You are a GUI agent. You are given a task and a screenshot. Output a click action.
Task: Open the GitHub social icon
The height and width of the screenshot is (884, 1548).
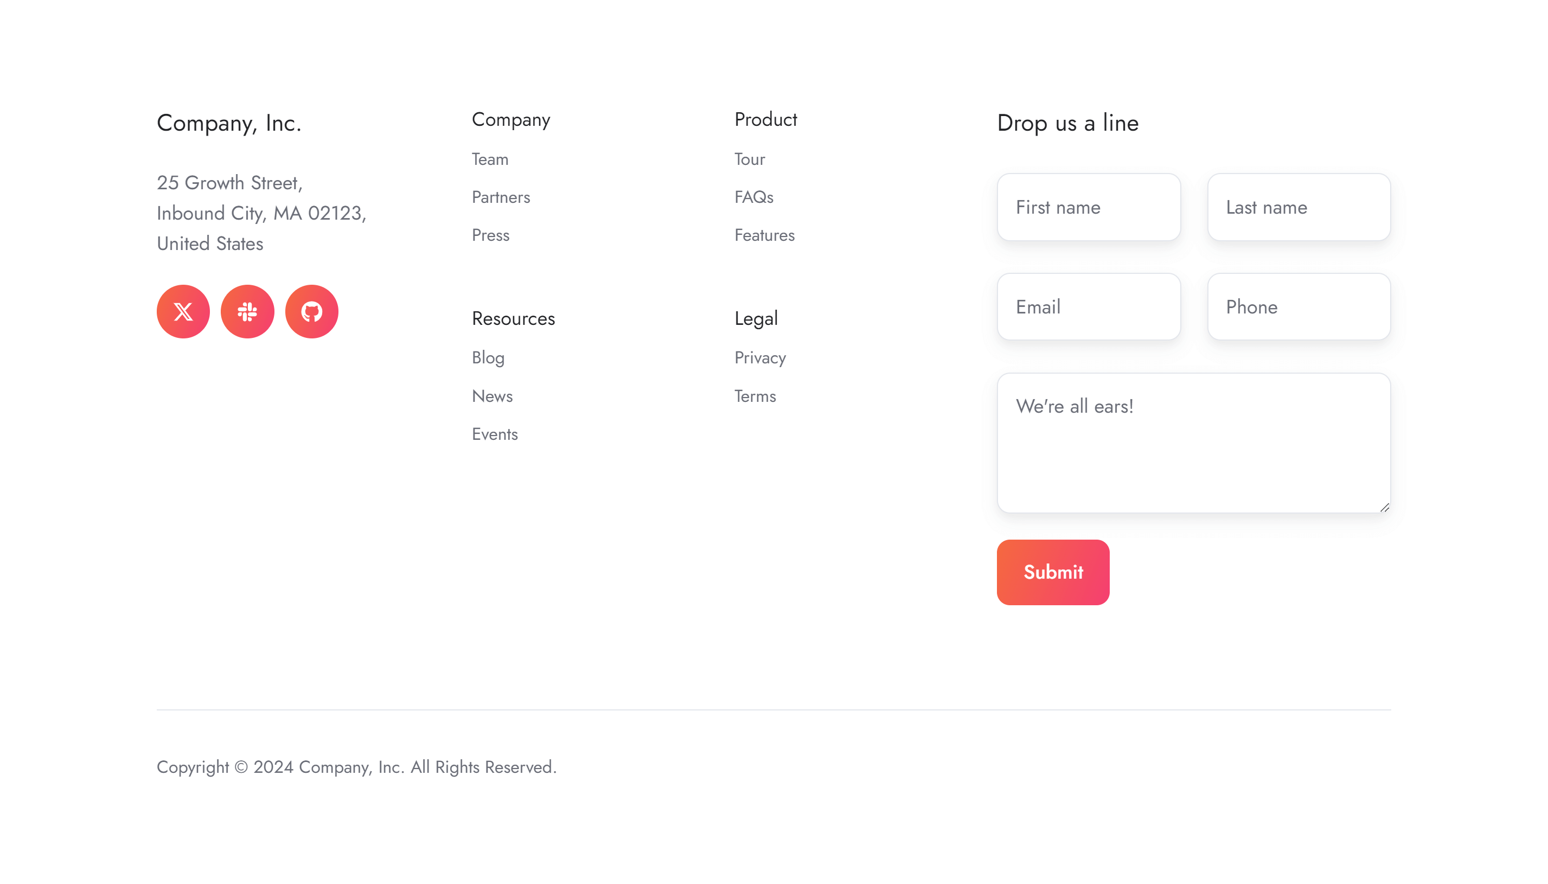[x=311, y=311]
